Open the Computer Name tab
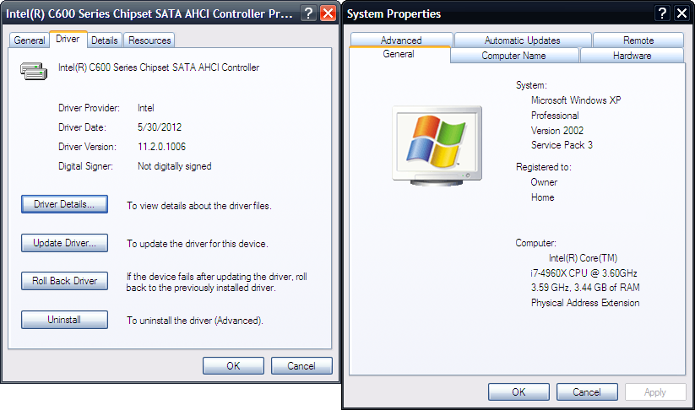695x410 pixels. [x=513, y=56]
